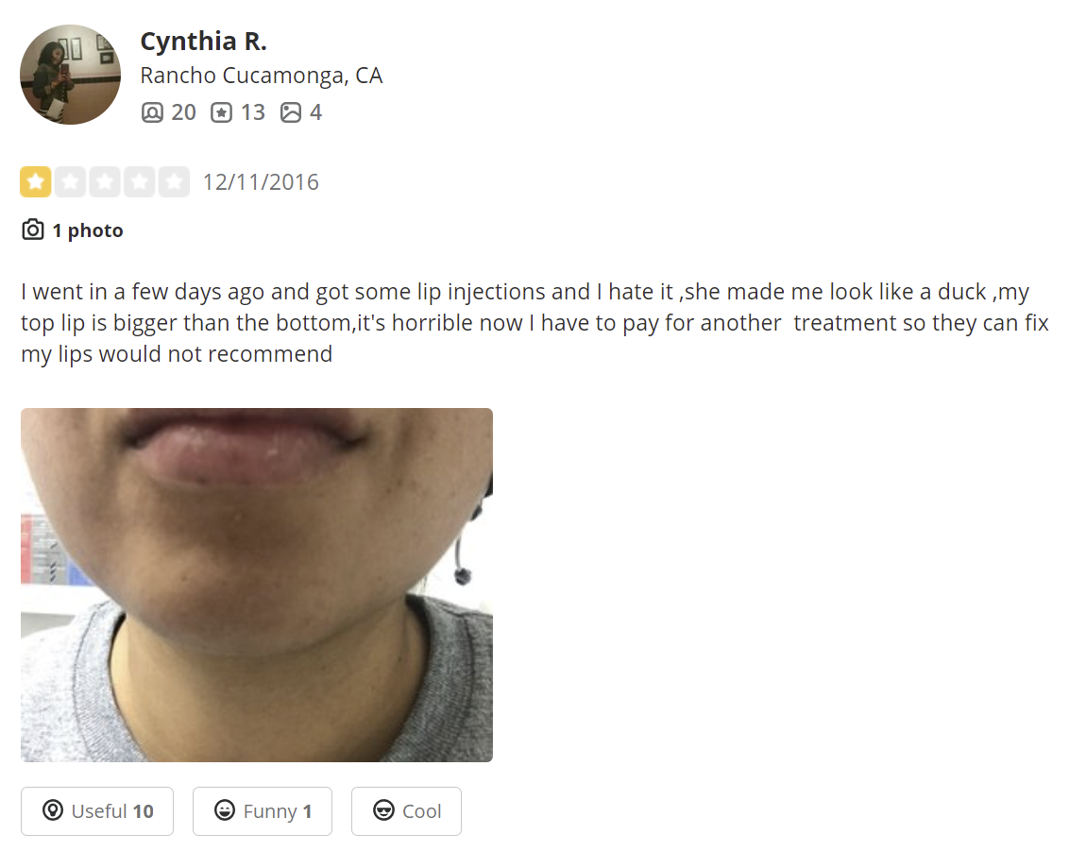Click the photos count icon
Screen dimensions: 1069x851
point(291,112)
